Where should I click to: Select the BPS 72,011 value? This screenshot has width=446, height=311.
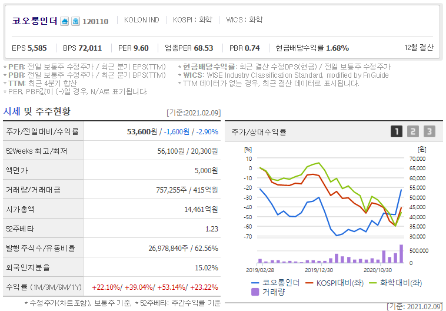[82, 48]
